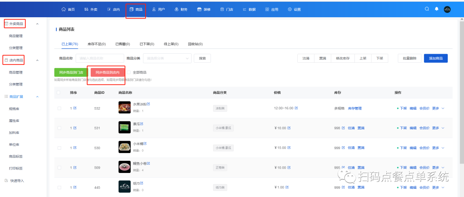This screenshot has width=464, height=197.
Task: Open the notification bell icon
Action: [437, 9]
